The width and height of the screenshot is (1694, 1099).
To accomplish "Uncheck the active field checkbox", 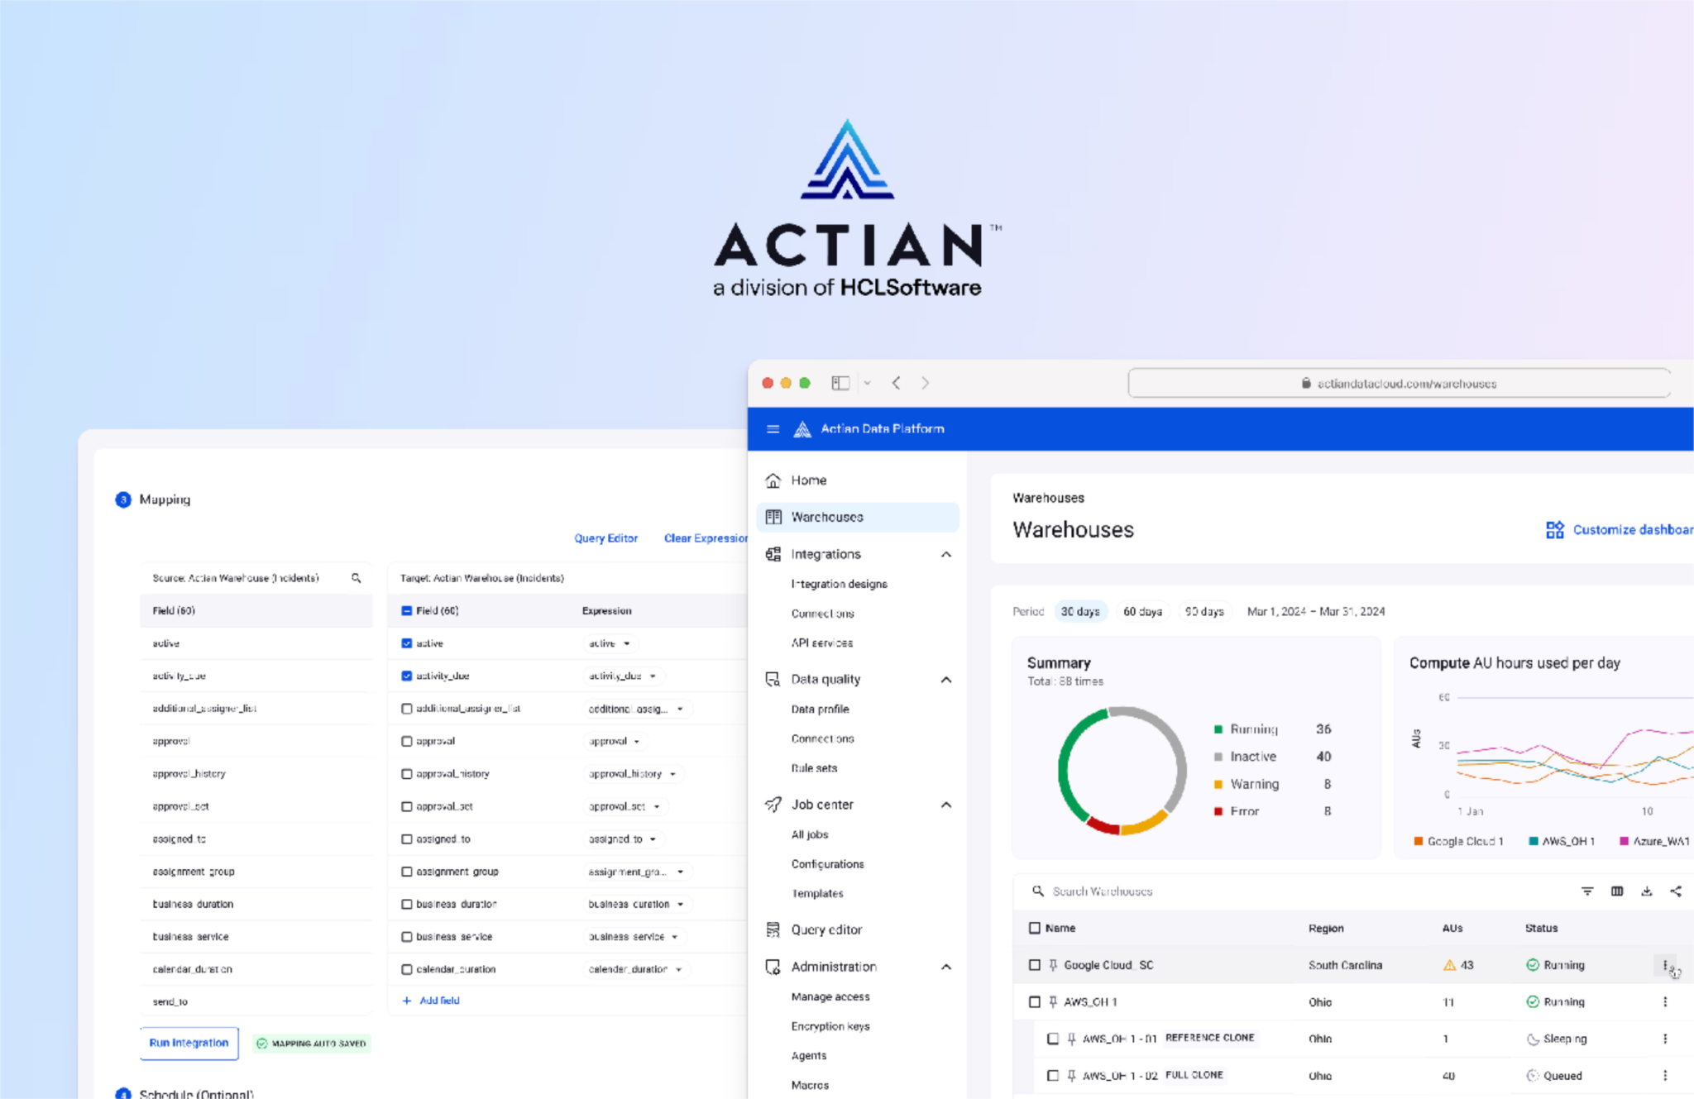I will click(406, 643).
